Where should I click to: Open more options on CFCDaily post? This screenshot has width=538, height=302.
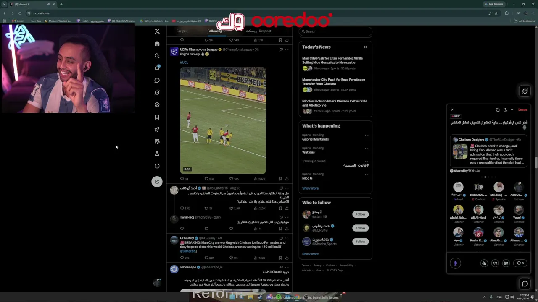coord(287,238)
